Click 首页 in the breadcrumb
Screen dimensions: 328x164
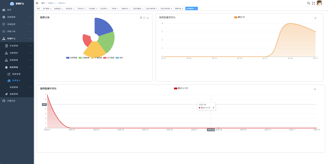coord(43,3)
